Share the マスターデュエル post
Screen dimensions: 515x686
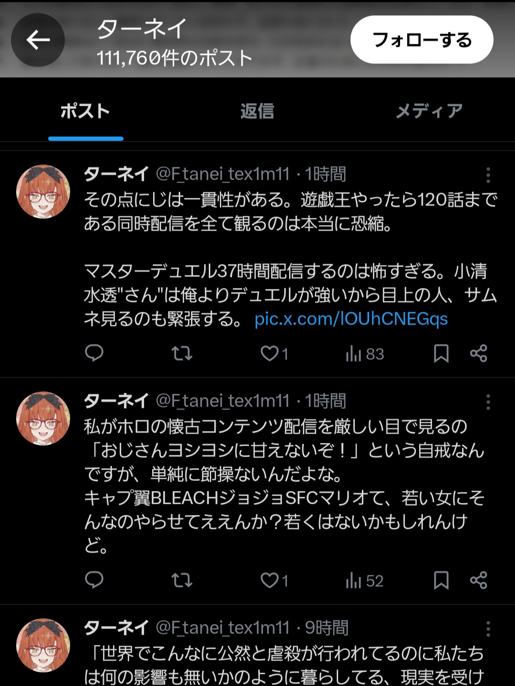[x=478, y=353]
